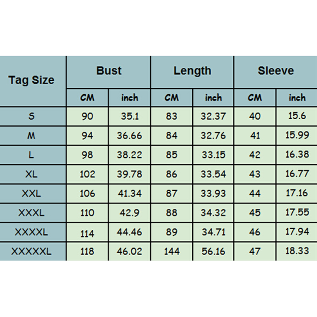This screenshot has width=317, height=317.
Task: Select the inch subheader under Length
Action: [213, 98]
